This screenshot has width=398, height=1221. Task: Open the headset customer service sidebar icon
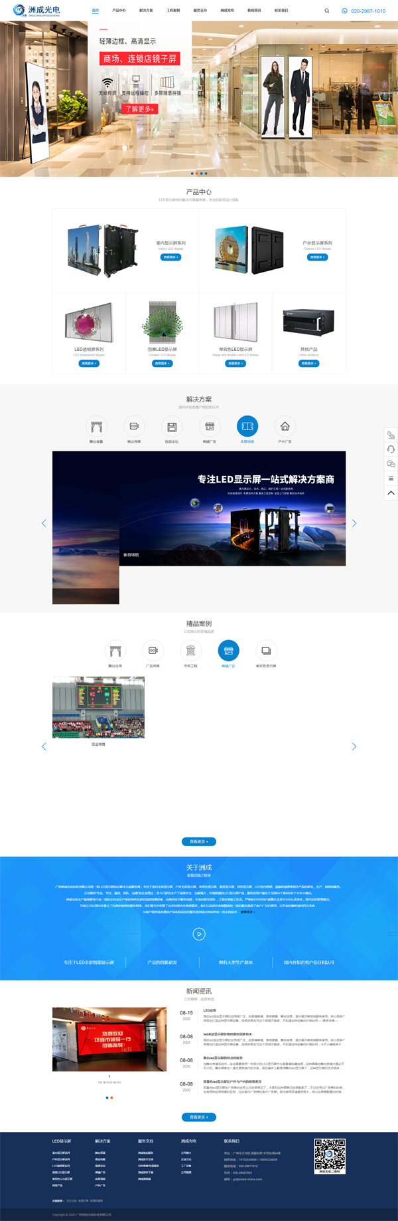click(391, 449)
